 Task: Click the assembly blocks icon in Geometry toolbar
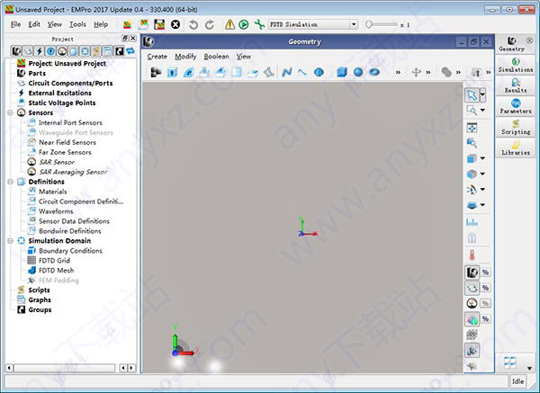[x=156, y=72]
